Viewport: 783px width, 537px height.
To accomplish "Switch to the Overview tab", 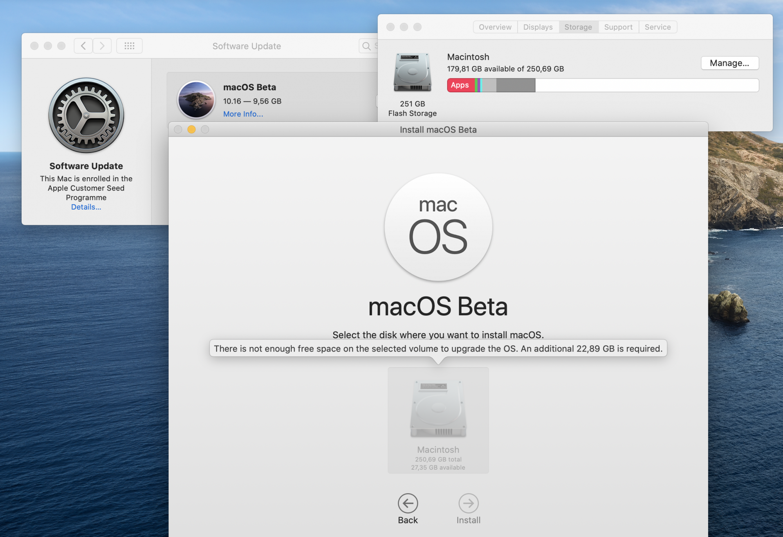I will 495,27.
